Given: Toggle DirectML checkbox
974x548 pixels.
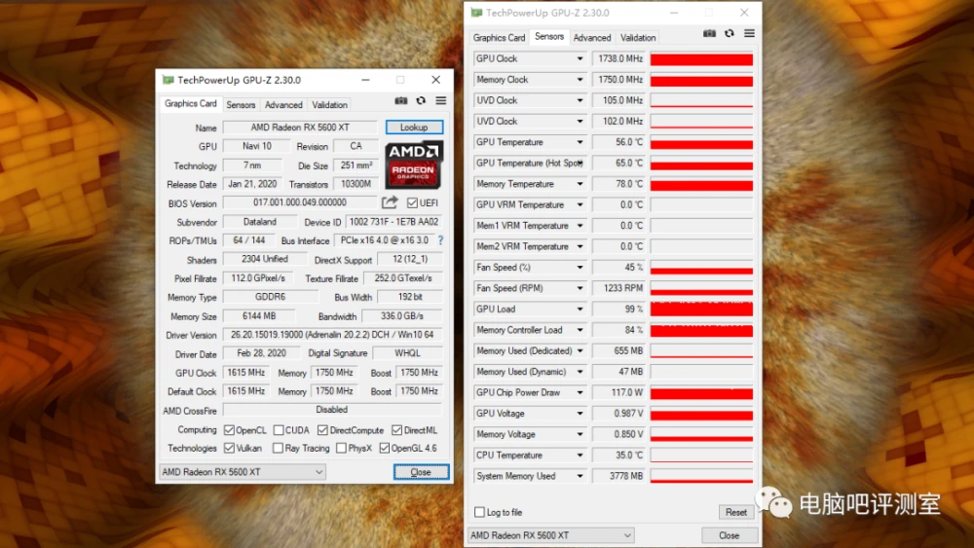Looking at the screenshot, I should point(397,430).
